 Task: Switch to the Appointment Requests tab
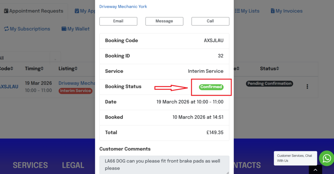[x=33, y=11]
